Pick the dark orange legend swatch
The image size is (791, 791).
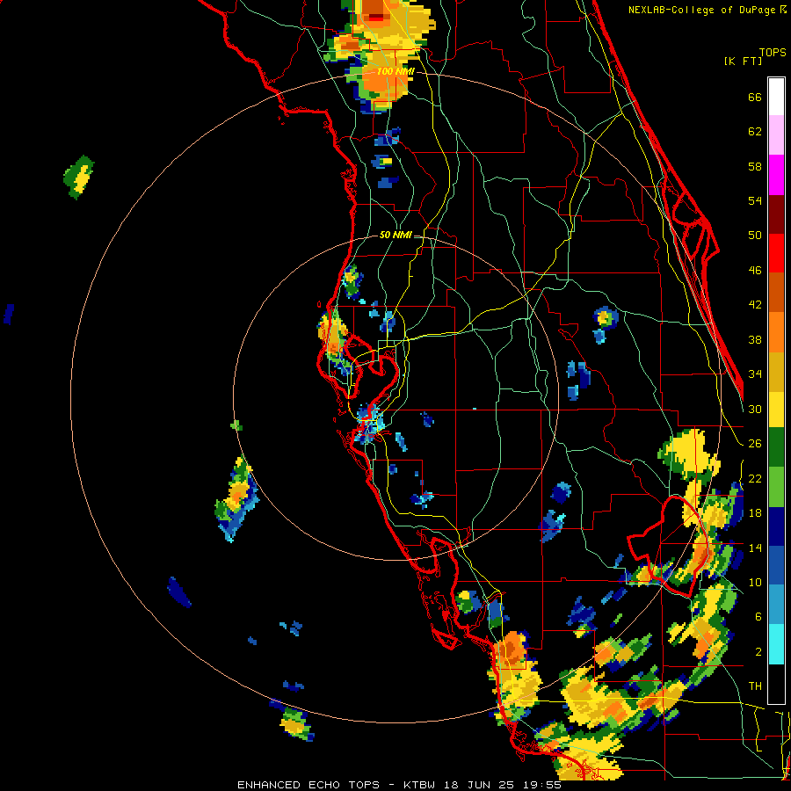(776, 293)
